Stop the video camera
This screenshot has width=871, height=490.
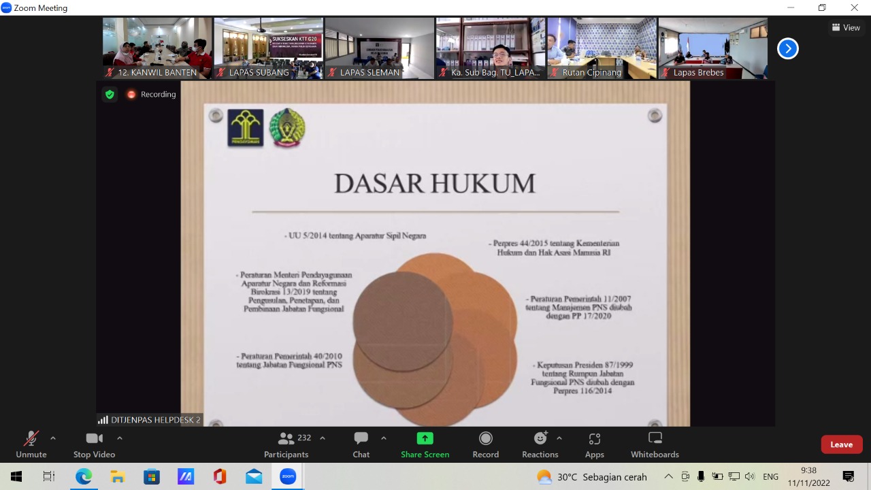[94, 445]
